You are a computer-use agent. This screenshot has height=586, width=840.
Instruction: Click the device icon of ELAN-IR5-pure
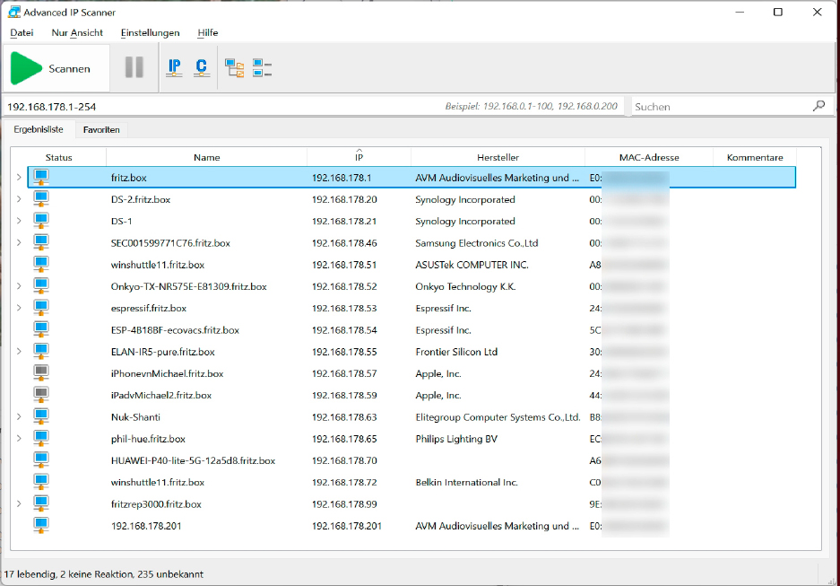(x=41, y=351)
